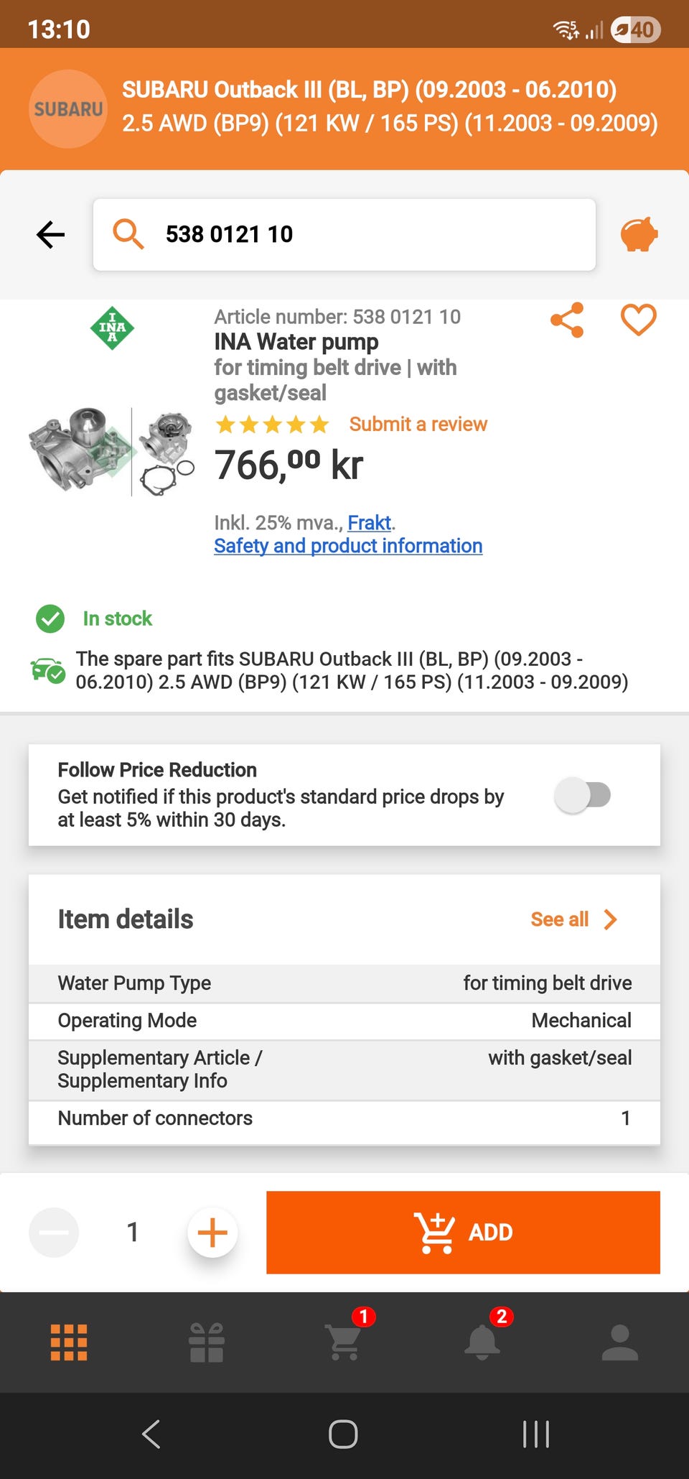
Task: Open the Frakt shipping link
Action: pos(369,523)
